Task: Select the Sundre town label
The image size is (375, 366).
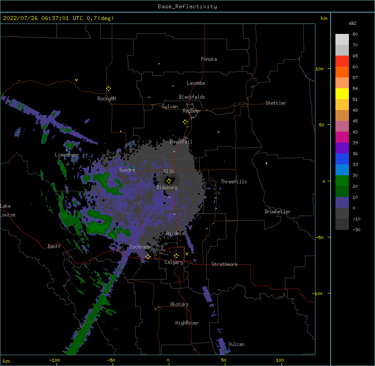Action: pyautogui.click(x=127, y=170)
